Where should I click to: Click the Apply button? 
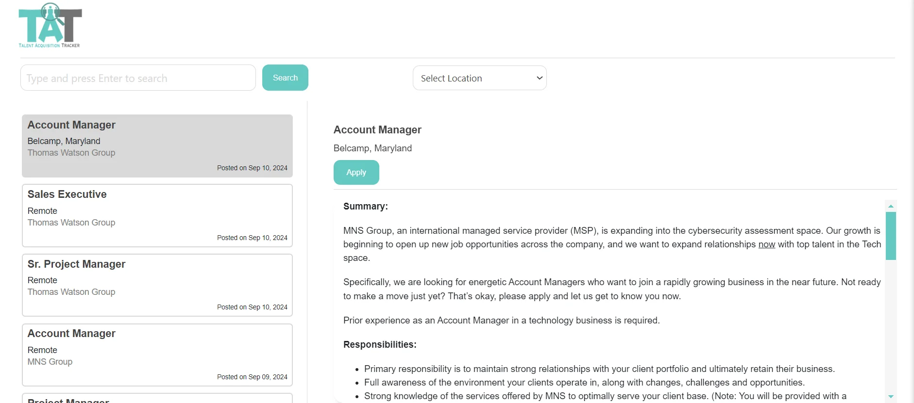356,172
